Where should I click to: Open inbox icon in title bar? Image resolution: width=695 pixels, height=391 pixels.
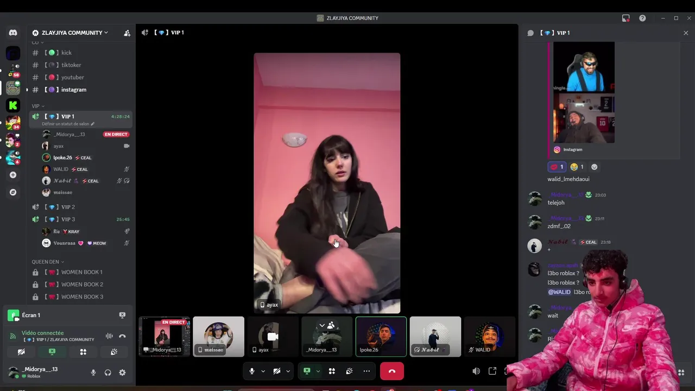[626, 18]
